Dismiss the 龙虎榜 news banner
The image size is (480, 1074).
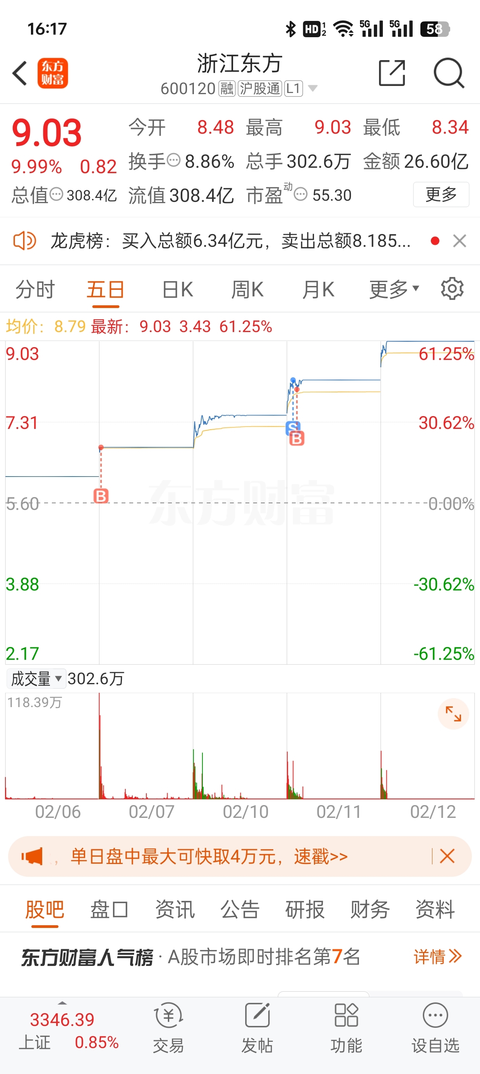coord(459,241)
